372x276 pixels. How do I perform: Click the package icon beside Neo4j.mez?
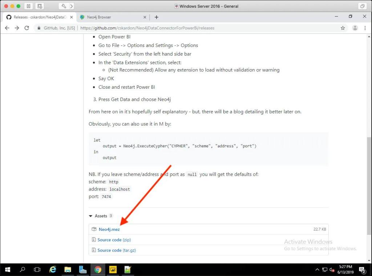point(94,229)
